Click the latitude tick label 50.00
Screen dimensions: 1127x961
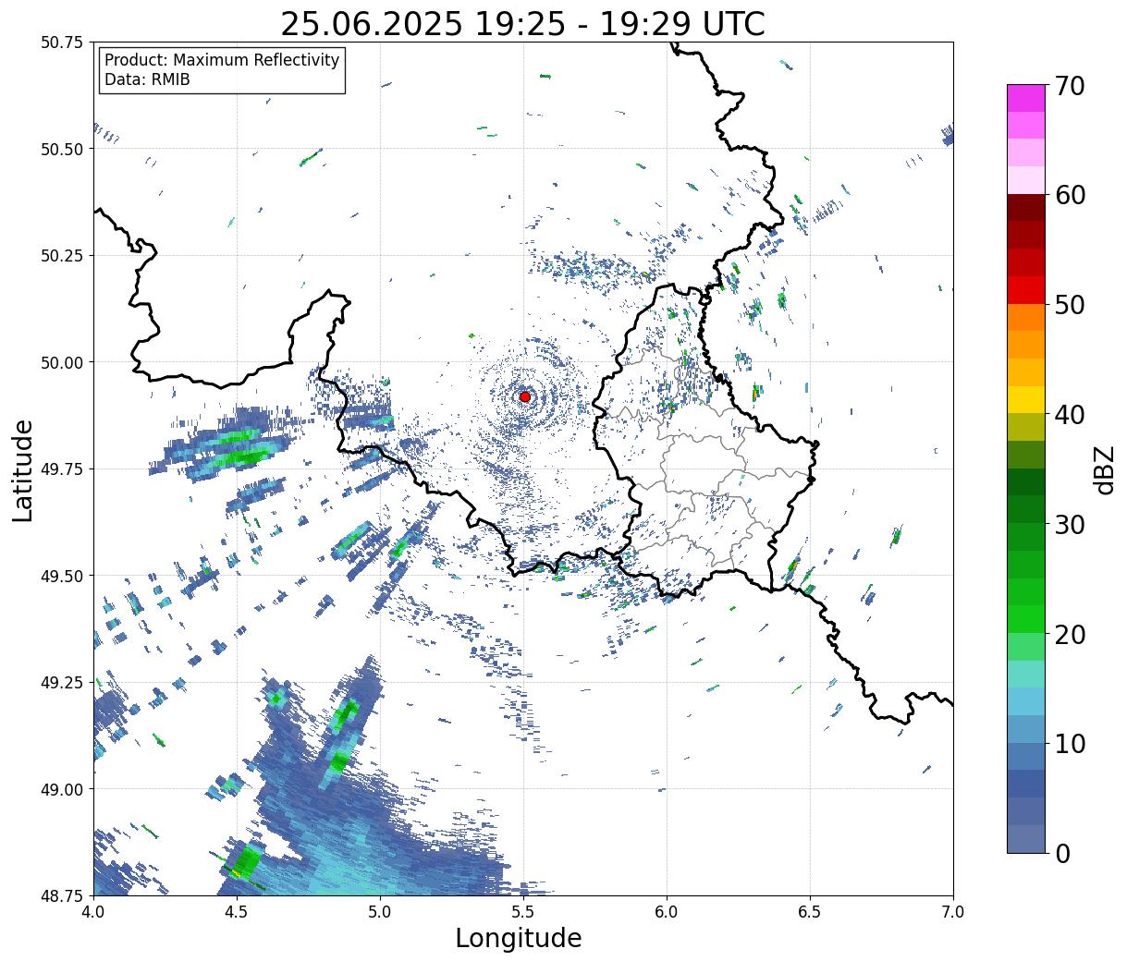coord(62,362)
